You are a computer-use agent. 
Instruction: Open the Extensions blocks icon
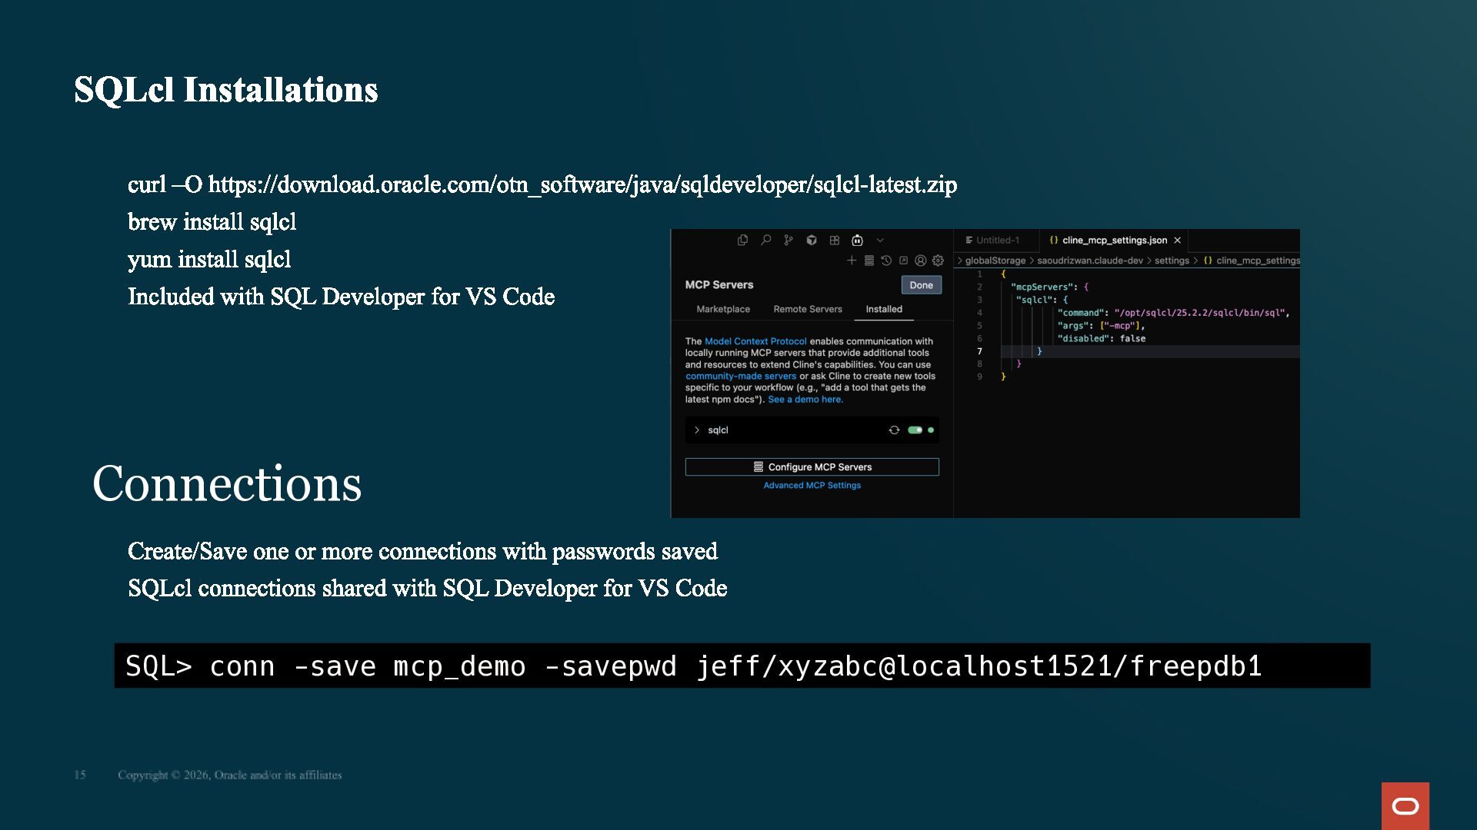tap(835, 240)
